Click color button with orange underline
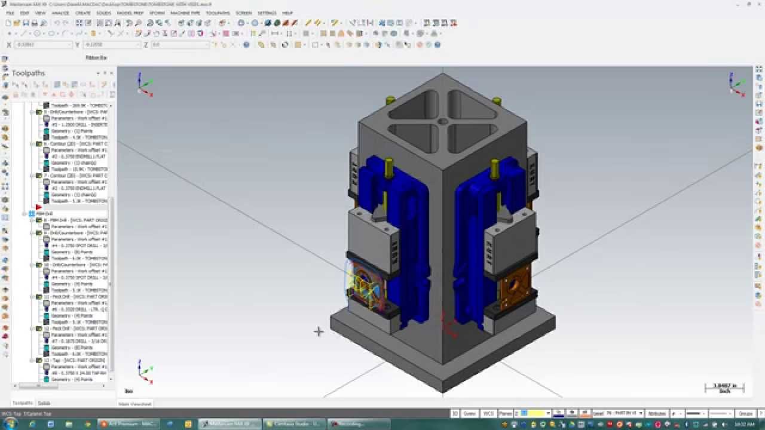This screenshot has width=765, height=430. [585, 413]
